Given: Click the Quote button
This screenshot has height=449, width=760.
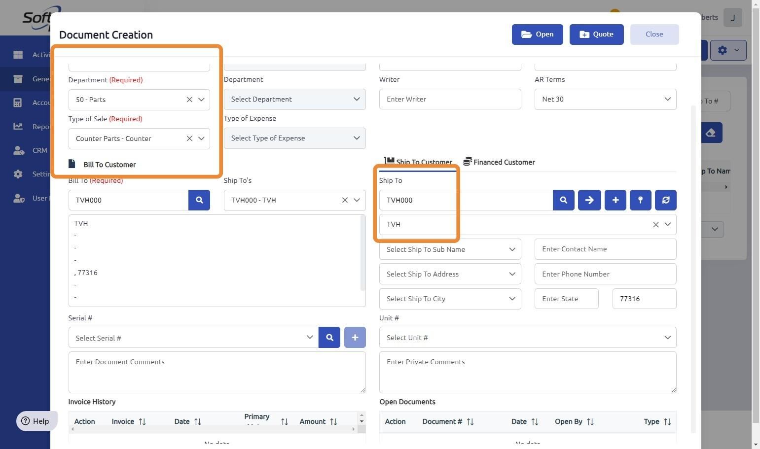Looking at the screenshot, I should point(596,35).
